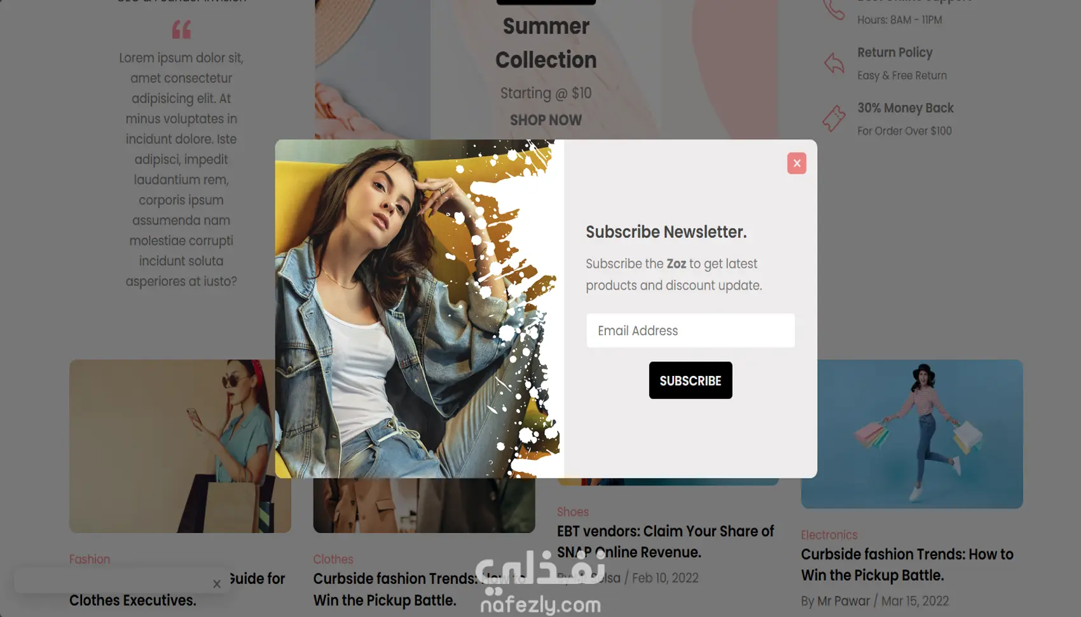
Task: Select the Electronics category link
Action: tap(829, 535)
